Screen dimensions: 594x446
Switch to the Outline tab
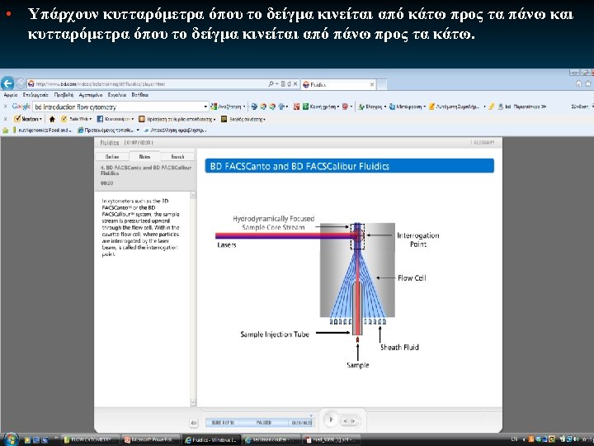(x=112, y=156)
